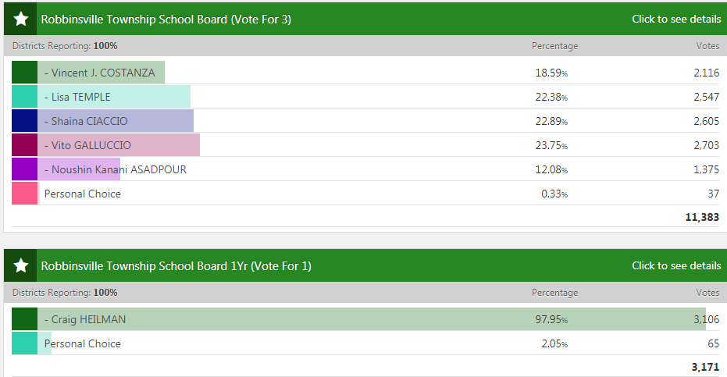Click the star icon beside the 1Yr race

[x=21, y=266]
